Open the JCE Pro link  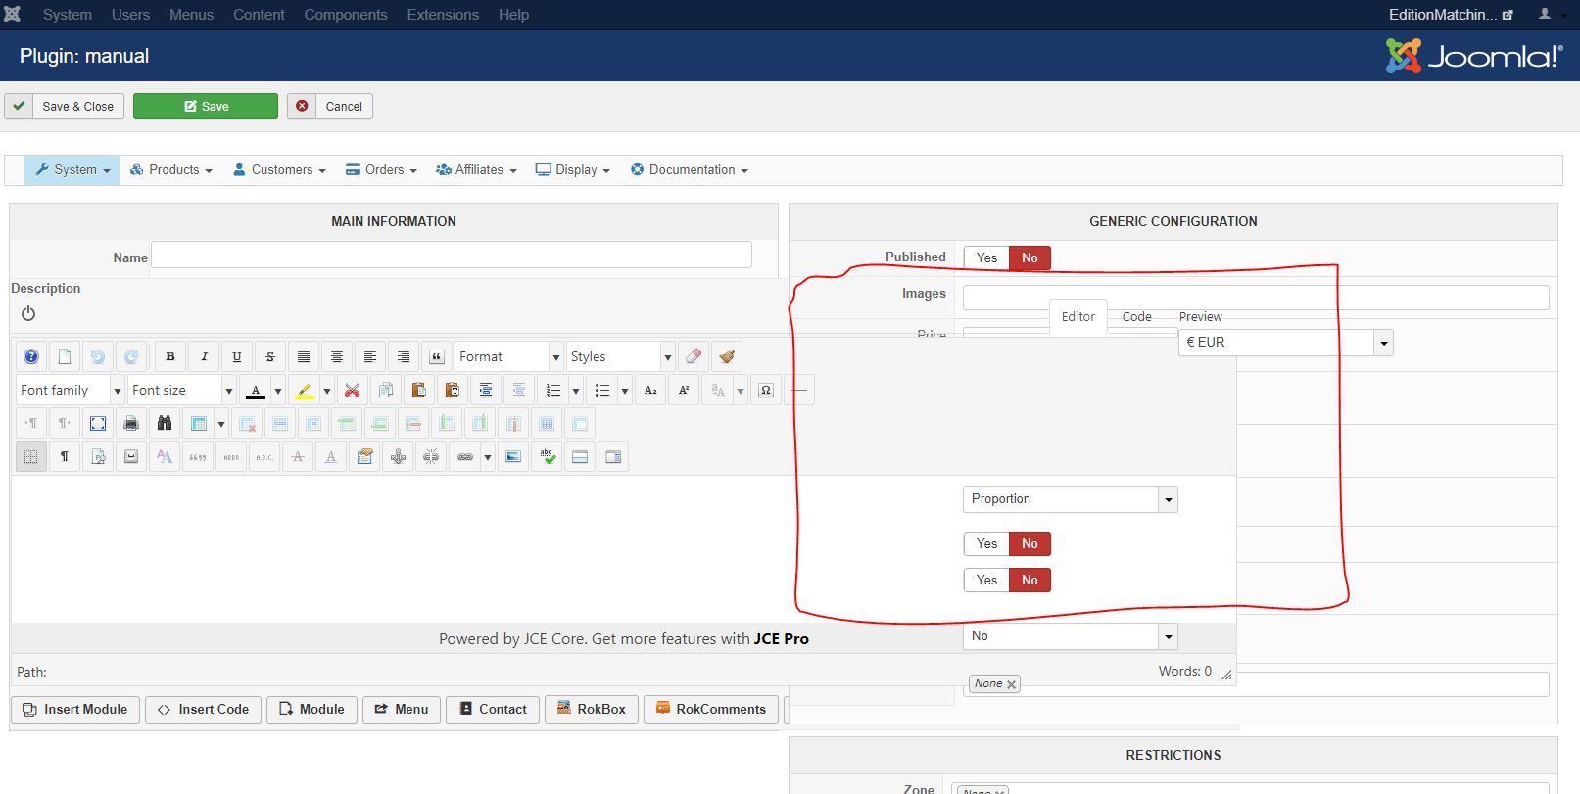781,638
